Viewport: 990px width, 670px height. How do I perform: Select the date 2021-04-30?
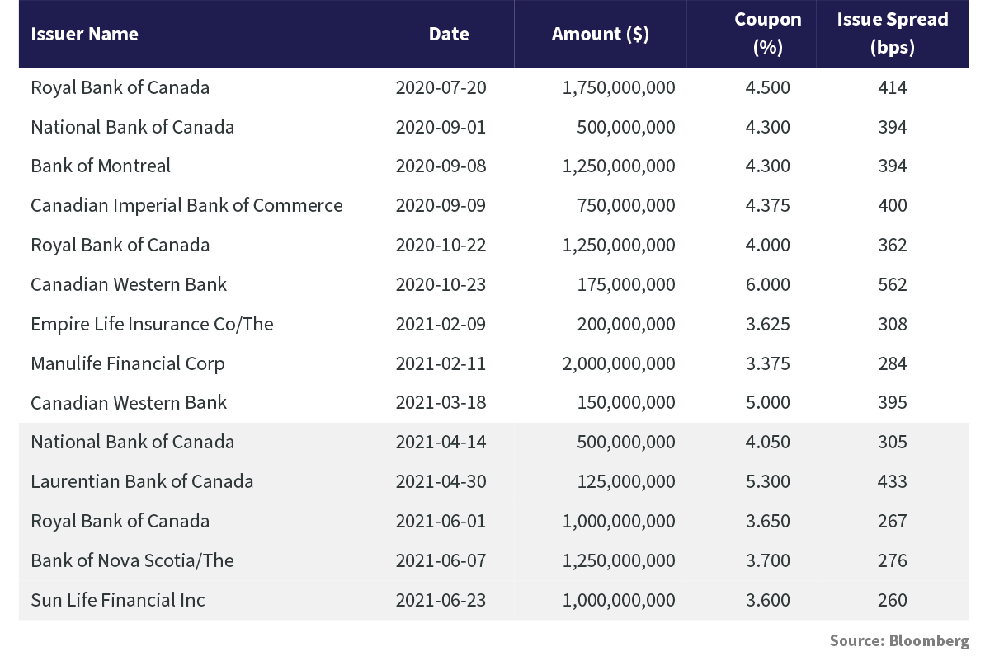click(441, 481)
